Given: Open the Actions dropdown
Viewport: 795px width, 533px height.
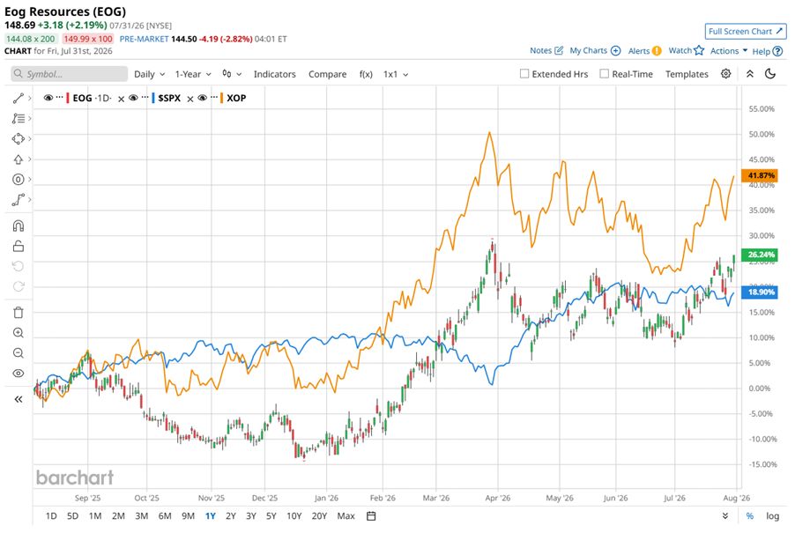Looking at the screenshot, I should pyautogui.click(x=729, y=51).
